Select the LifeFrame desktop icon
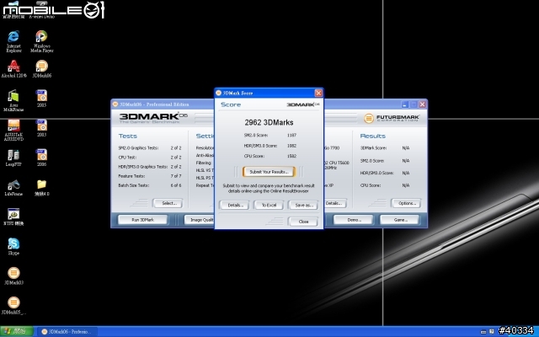The width and height of the screenshot is (539, 337). (13, 187)
